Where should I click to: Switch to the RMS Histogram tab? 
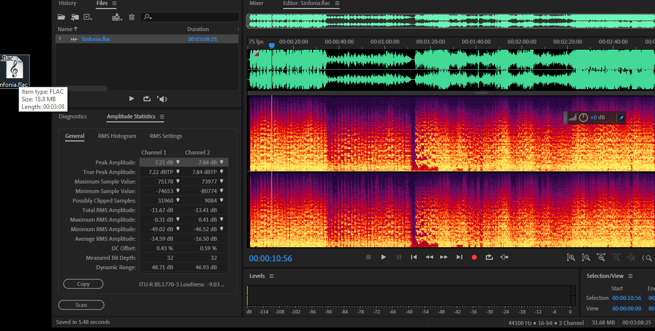(117, 136)
